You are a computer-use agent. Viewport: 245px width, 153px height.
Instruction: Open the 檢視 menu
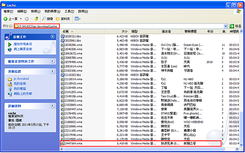[36, 11]
